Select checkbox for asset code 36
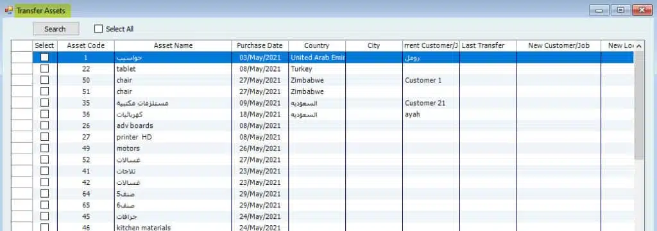Viewport: 657px width, 231px height. point(44,114)
